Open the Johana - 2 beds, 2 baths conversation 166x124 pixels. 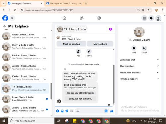[x=25, y=109]
